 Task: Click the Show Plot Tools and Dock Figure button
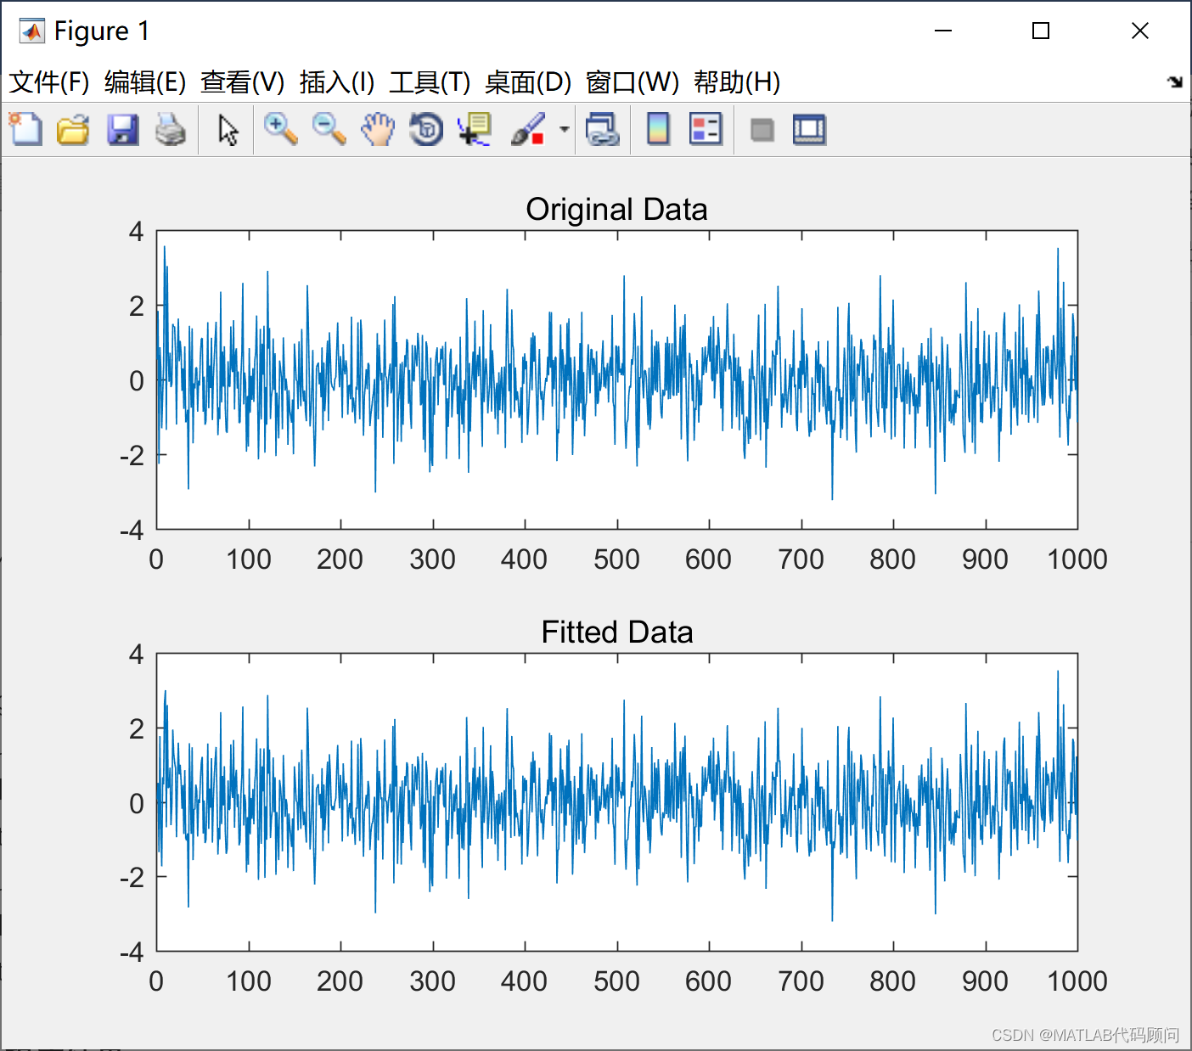point(809,129)
